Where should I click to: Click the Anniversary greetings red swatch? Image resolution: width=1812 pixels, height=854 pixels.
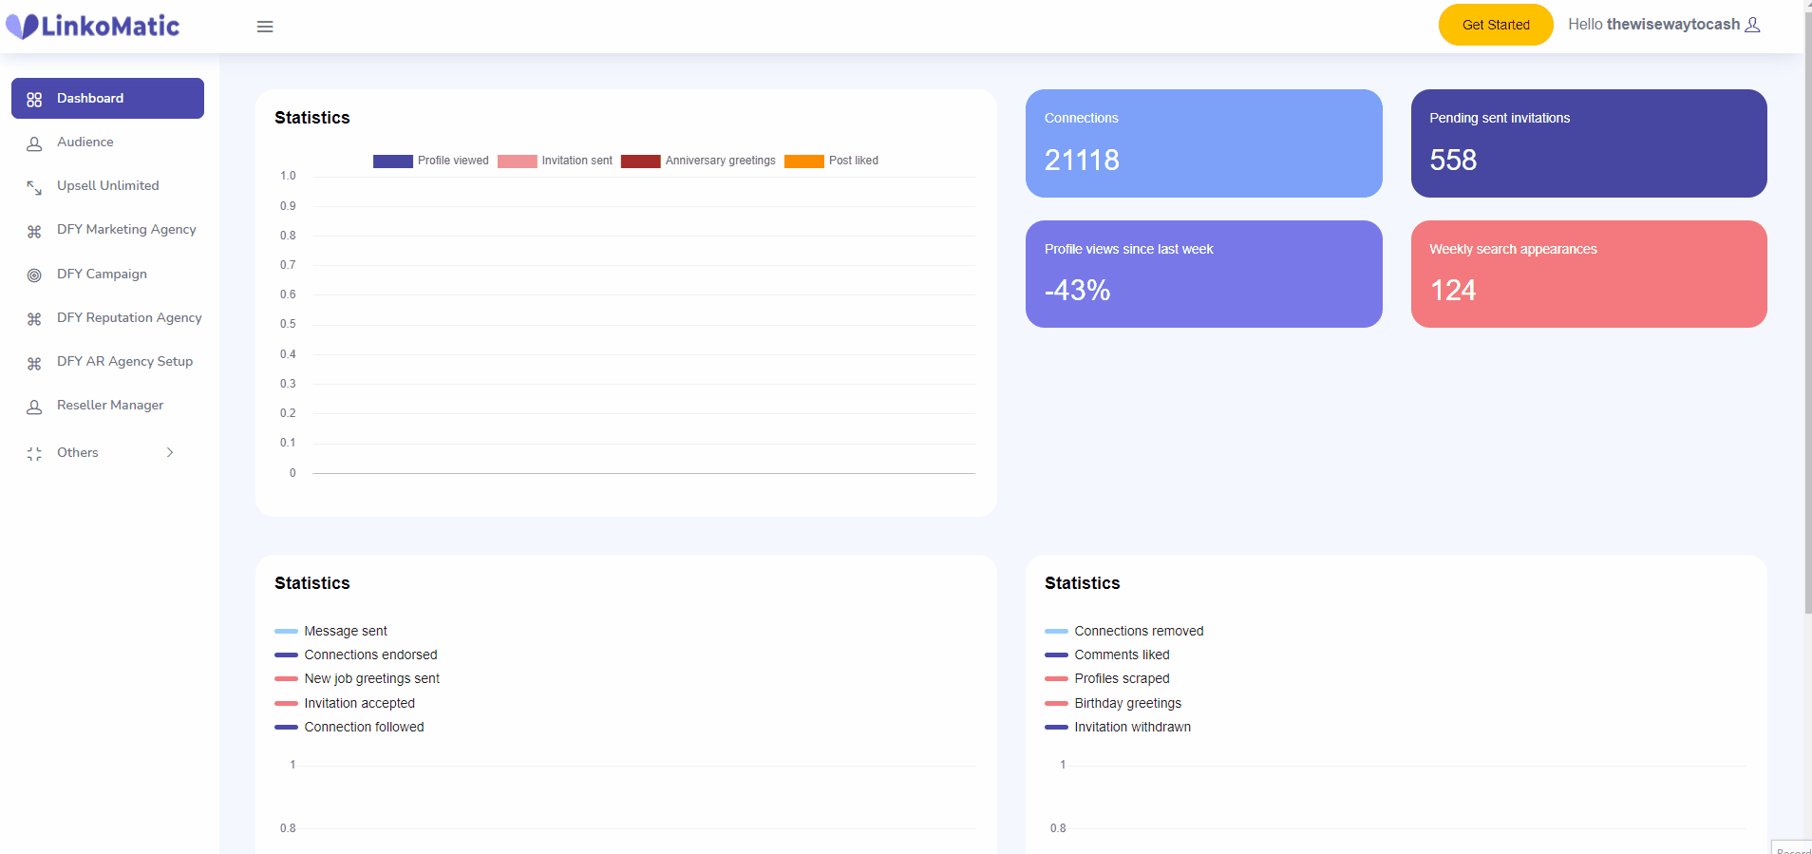coord(641,161)
